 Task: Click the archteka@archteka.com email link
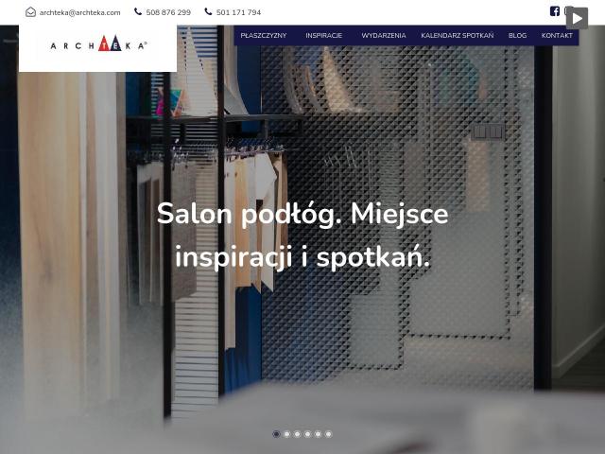click(79, 12)
